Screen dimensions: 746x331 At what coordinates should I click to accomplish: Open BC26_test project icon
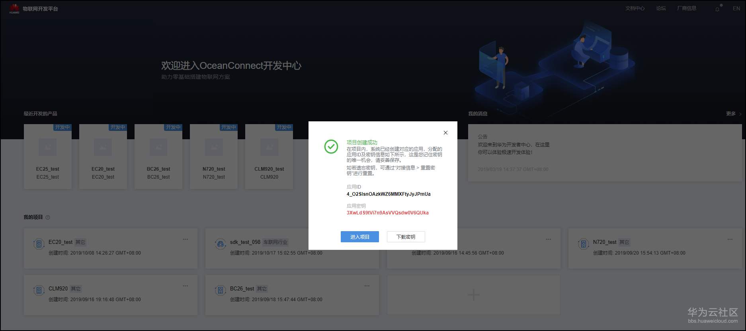tap(221, 290)
